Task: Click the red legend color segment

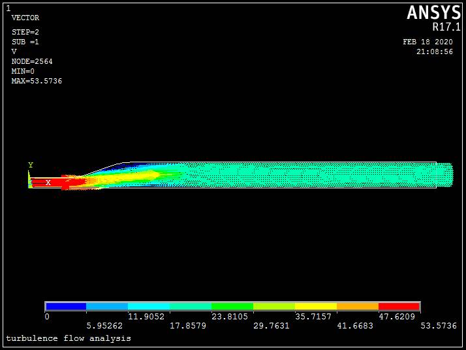Action: (x=399, y=306)
